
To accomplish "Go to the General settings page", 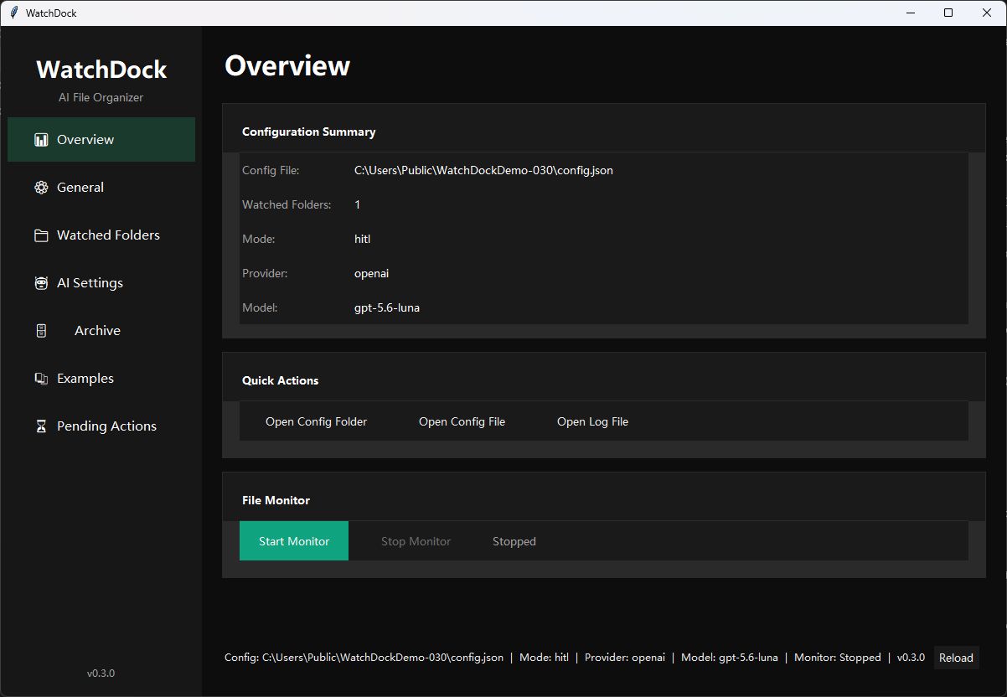I will [101, 188].
